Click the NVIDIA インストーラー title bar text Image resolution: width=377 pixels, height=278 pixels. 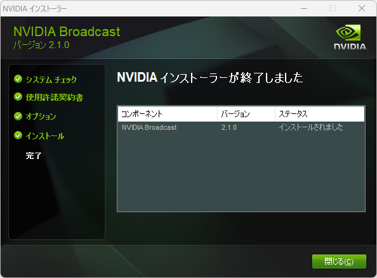35,9
